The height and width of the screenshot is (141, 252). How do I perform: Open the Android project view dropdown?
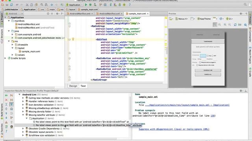[x=14, y=14]
